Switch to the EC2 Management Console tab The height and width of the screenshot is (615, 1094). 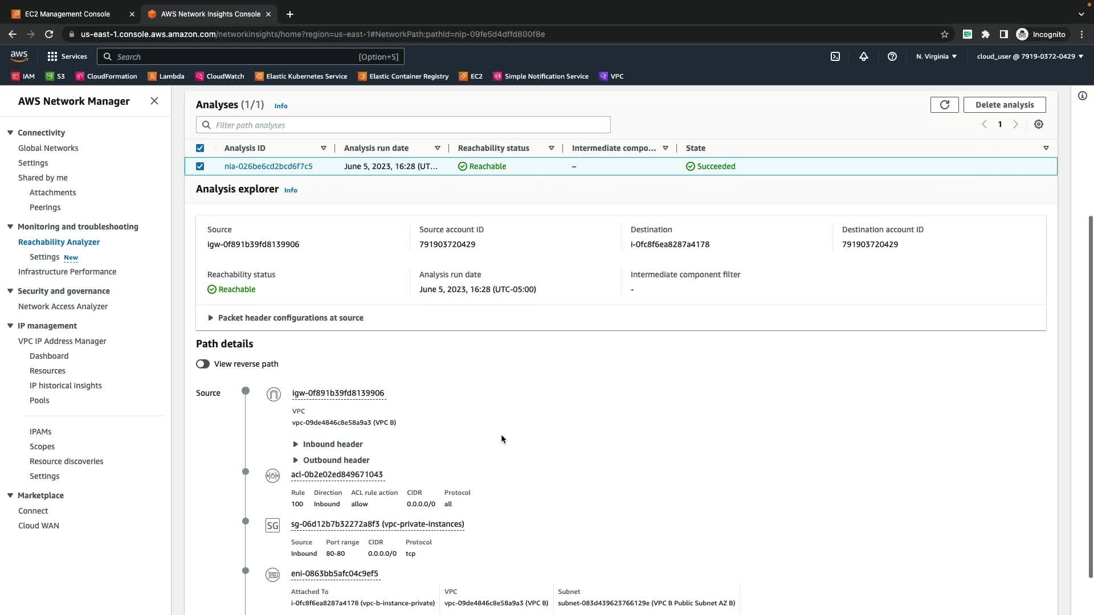(67, 14)
